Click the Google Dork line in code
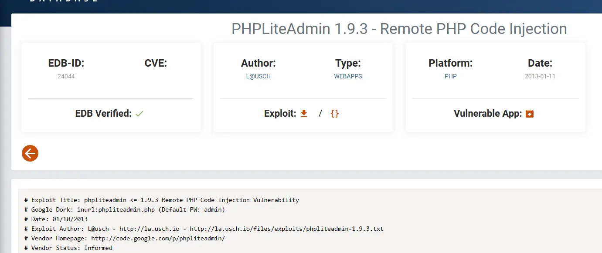Viewport: 602px width, 253px height. point(125,210)
